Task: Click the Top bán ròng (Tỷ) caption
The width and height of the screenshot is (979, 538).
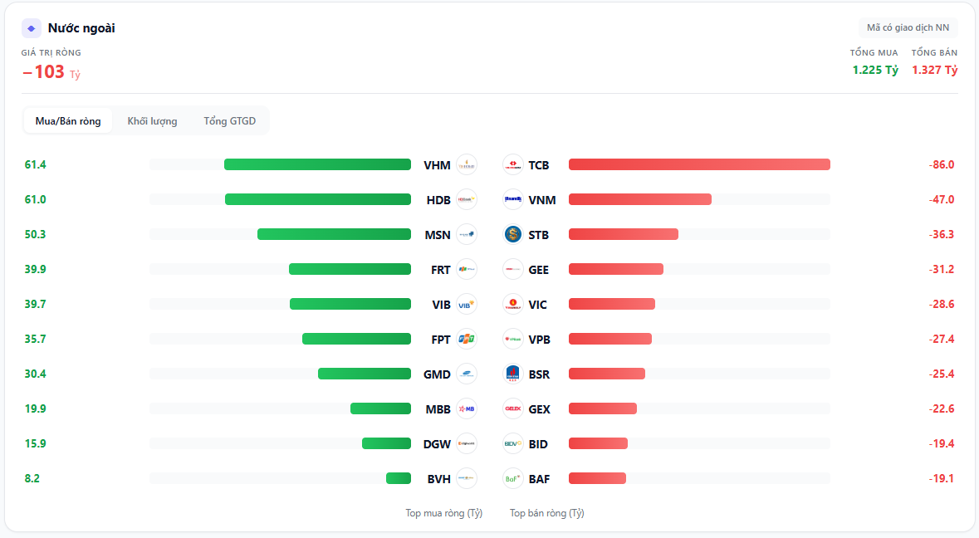Action: point(547,513)
